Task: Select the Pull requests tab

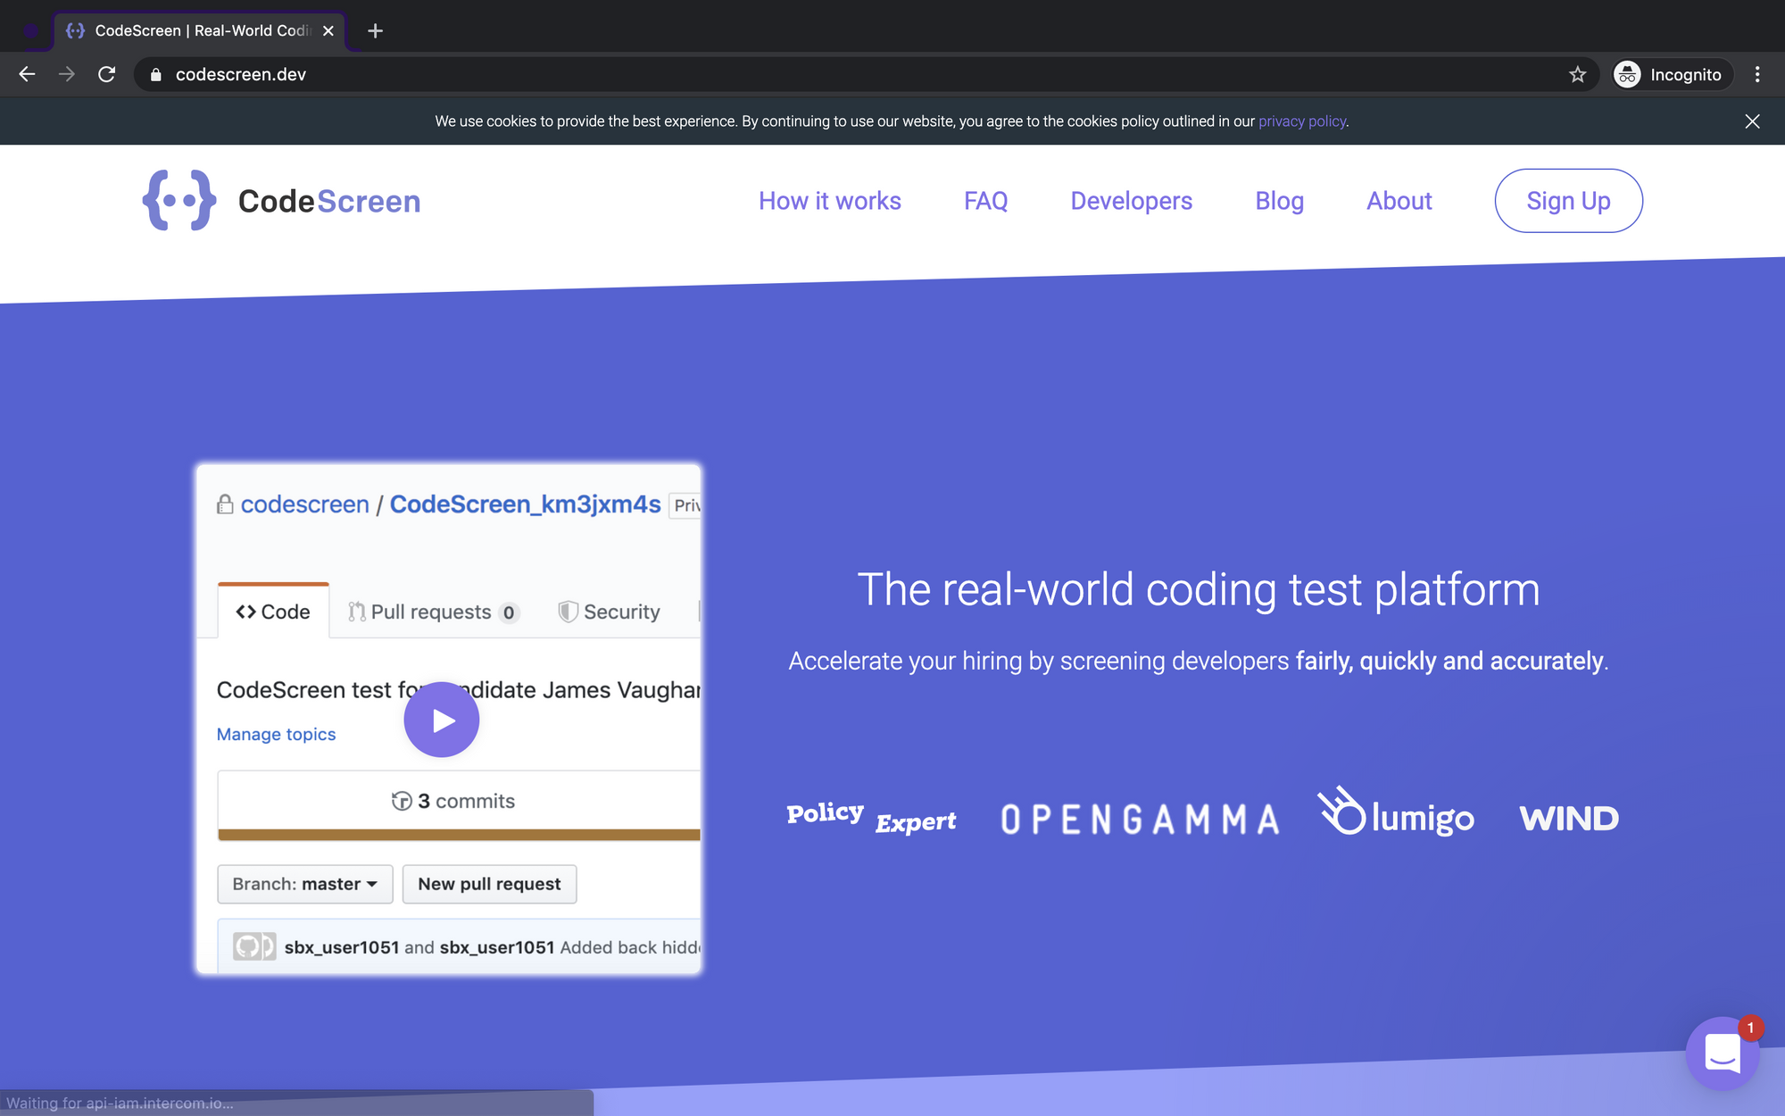Action: 433,612
